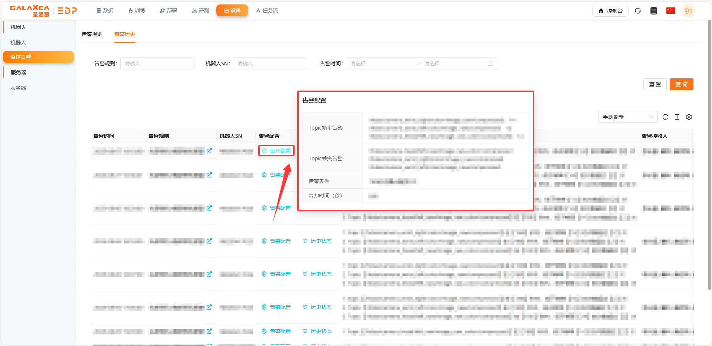Click the calendar icon in 告警时间 picker

pos(490,63)
